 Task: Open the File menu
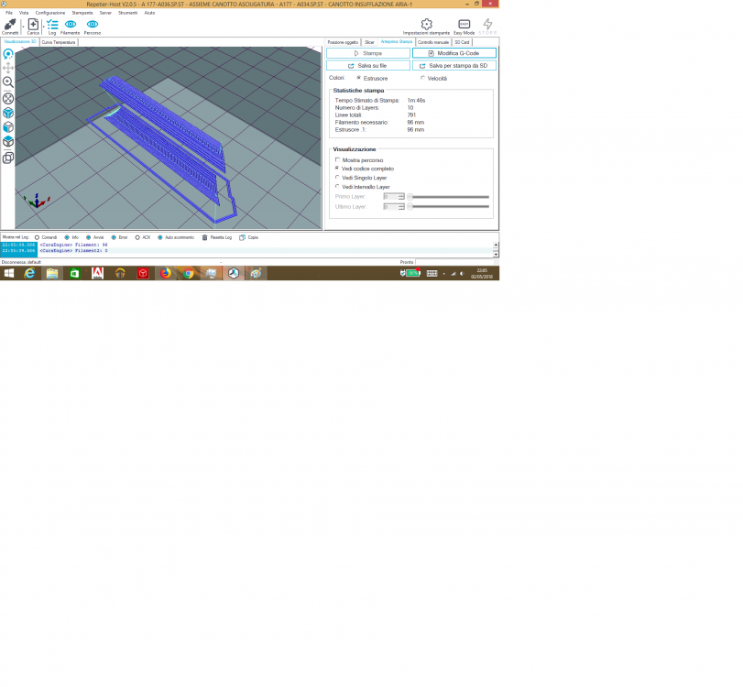coord(9,13)
